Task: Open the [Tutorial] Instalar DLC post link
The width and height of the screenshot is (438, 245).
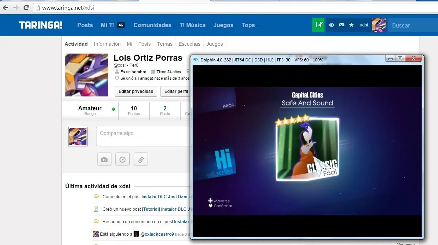Action: pos(166,209)
